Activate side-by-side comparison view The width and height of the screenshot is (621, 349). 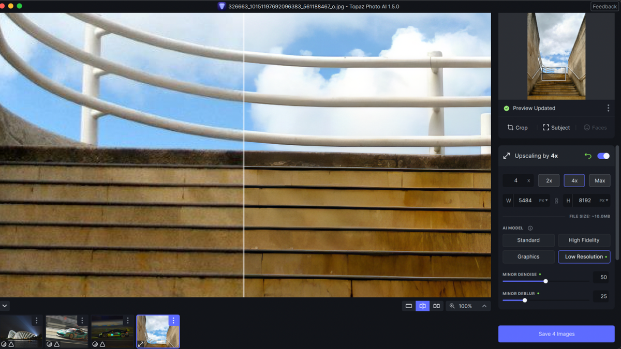coord(436,306)
